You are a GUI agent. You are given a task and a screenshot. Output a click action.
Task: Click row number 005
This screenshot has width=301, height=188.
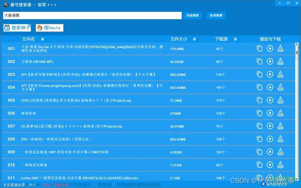(x=11, y=100)
